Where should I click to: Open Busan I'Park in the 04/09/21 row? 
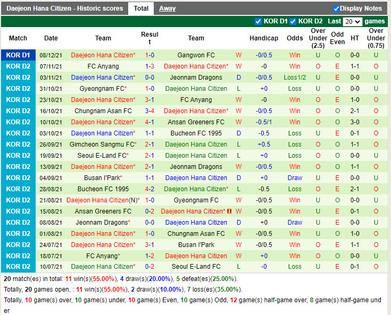click(103, 178)
